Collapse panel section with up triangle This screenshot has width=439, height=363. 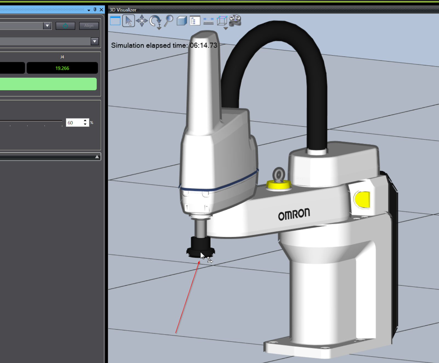97,157
